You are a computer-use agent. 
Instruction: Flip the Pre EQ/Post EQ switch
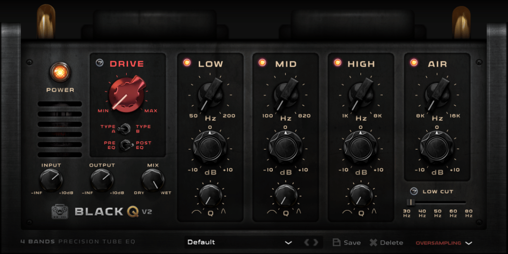click(x=126, y=145)
